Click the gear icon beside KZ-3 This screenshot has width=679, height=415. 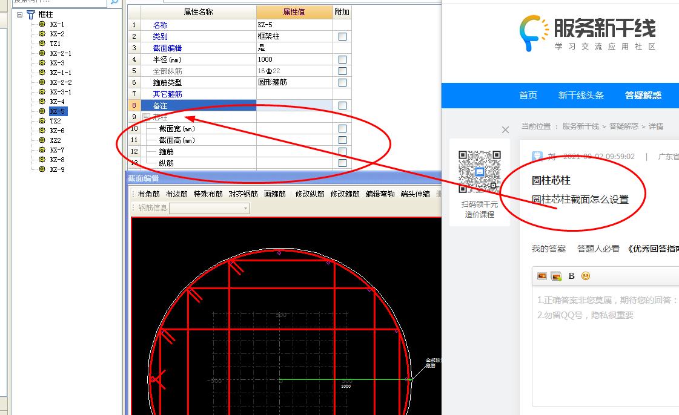coord(42,63)
